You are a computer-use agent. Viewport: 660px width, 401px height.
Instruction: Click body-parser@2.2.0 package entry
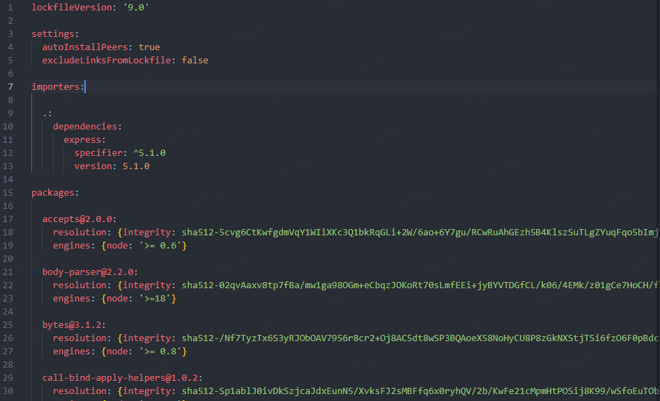[x=88, y=272]
